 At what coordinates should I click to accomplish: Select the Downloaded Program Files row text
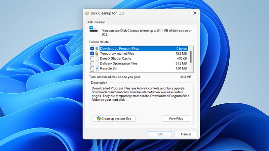click(x=119, y=49)
